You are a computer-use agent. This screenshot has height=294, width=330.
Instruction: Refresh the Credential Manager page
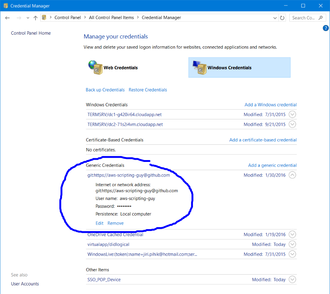pyautogui.click(x=282, y=18)
